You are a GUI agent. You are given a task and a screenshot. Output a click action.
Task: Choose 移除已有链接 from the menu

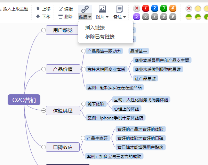tap(100, 37)
